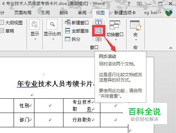Click Arrange All (全部重排)
The height and width of the screenshot is (133, 176).
77,31
